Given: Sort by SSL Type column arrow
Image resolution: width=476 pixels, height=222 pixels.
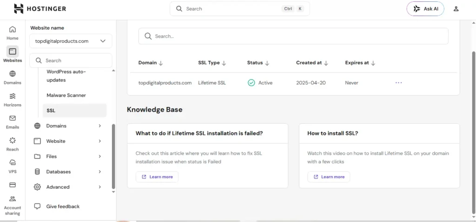Looking at the screenshot, I should (224, 63).
